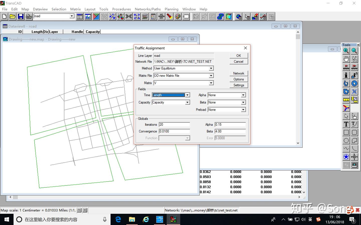The width and height of the screenshot is (361, 225).
Task: Select the Zoom Out tool
Action: pos(354,51)
